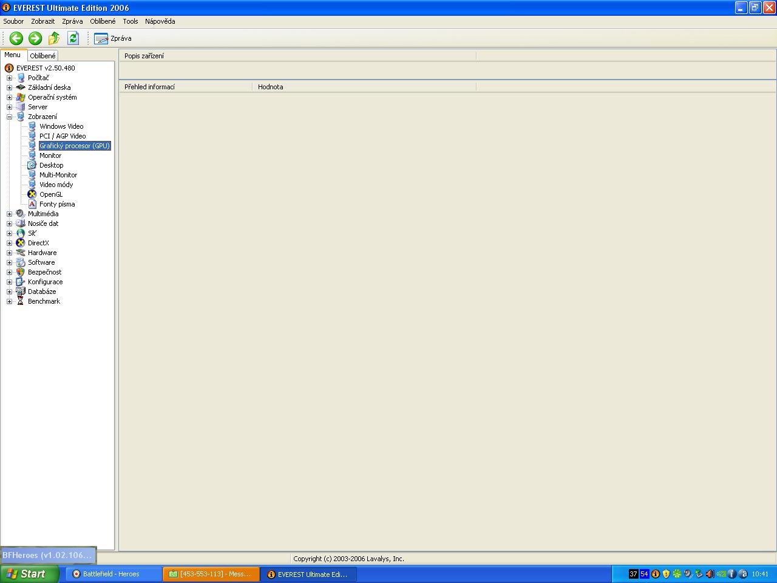Click the Konfigurace icon in the tree
The width and height of the screenshot is (777, 583).
point(21,282)
